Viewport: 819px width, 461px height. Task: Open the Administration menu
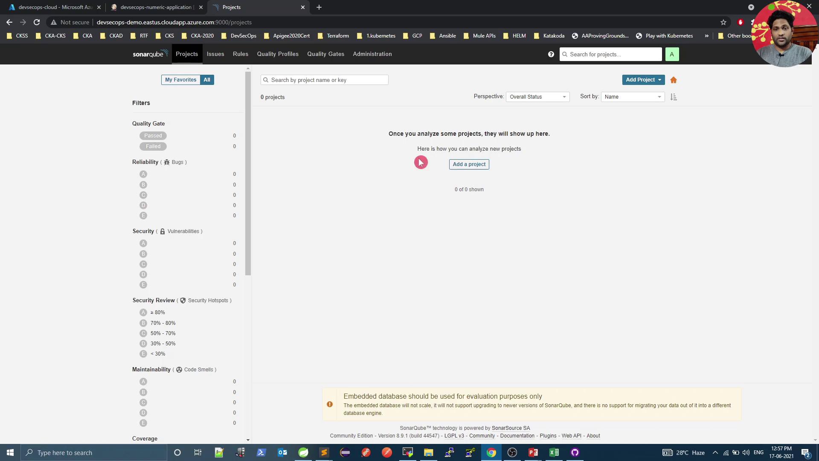pyautogui.click(x=372, y=54)
